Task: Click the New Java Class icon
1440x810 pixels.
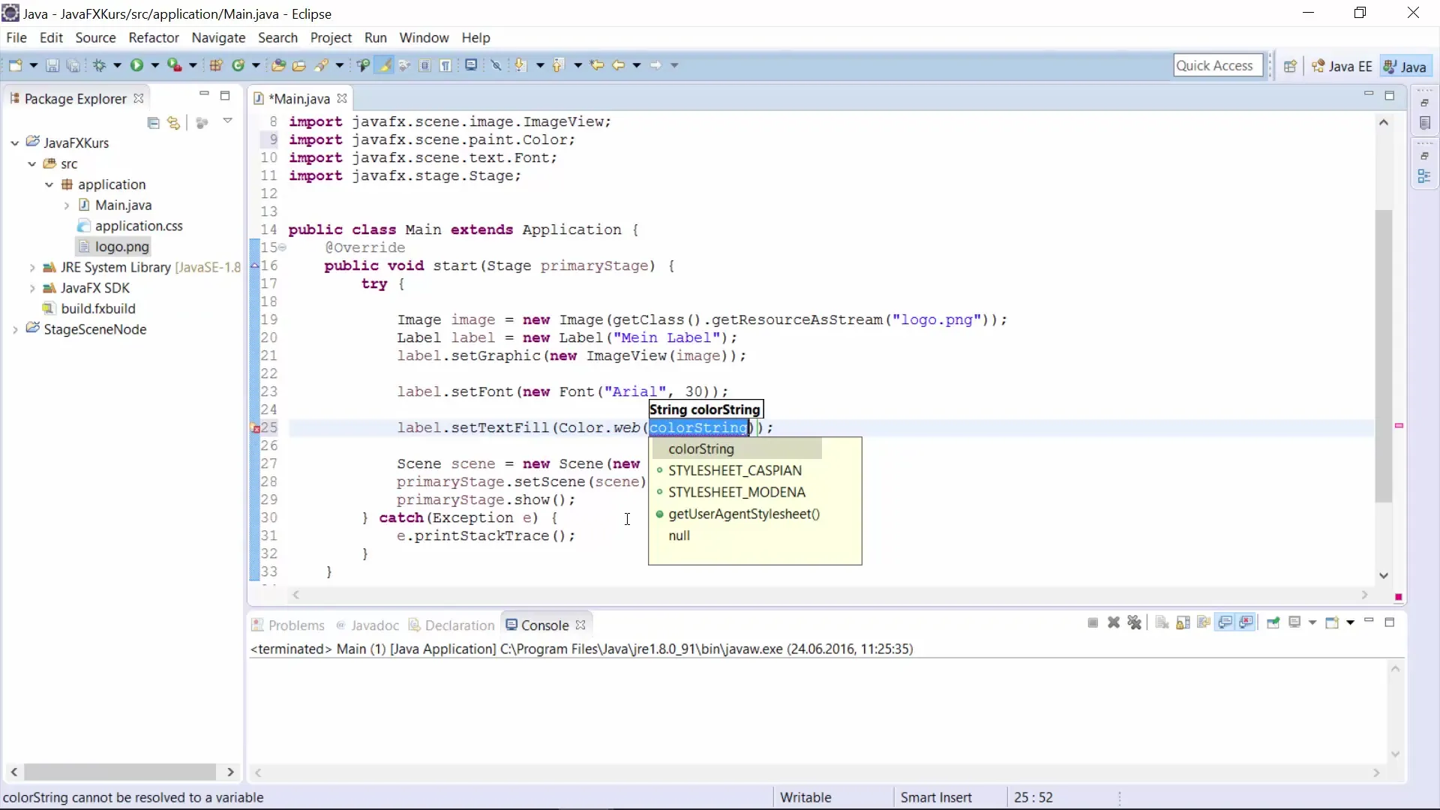Action: coord(238,66)
